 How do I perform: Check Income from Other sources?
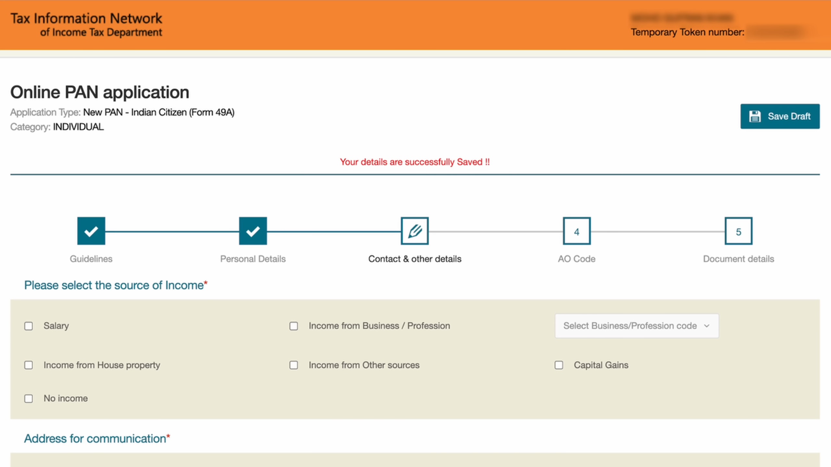pyautogui.click(x=294, y=365)
